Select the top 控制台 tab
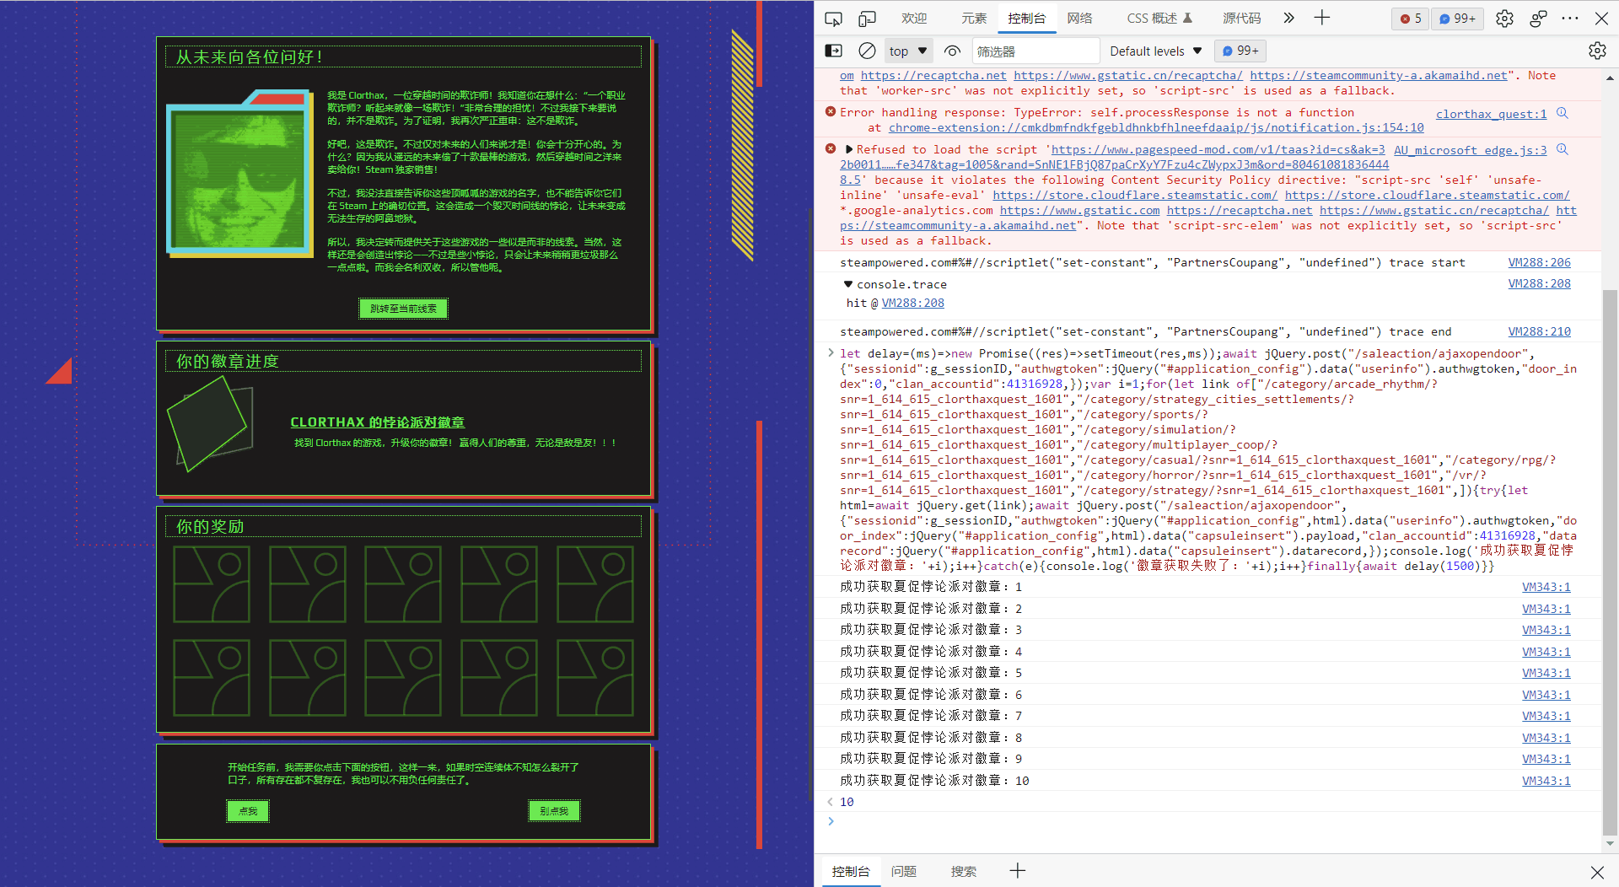This screenshot has height=887, width=1619. [1027, 18]
